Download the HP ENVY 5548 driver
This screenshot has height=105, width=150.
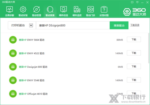pos(134,80)
